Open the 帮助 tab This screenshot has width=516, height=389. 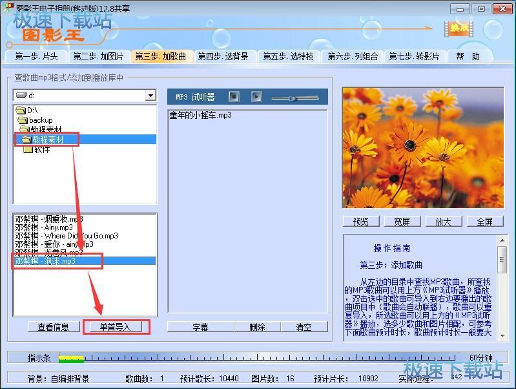(468, 57)
